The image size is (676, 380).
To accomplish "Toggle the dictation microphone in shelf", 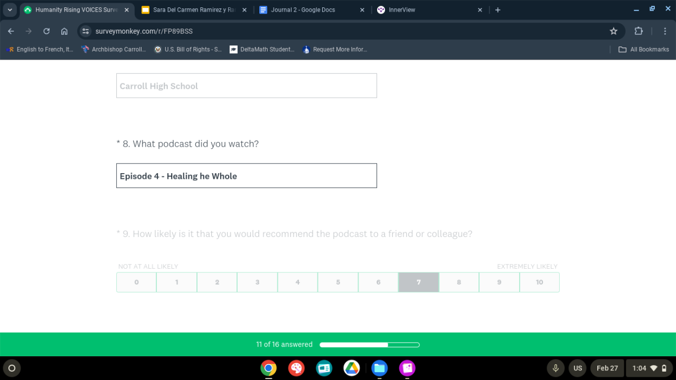I will click(x=556, y=368).
